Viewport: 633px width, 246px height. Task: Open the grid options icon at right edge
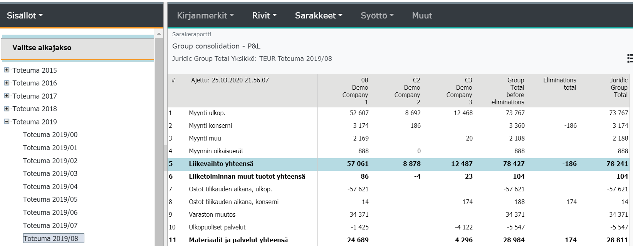click(x=630, y=59)
